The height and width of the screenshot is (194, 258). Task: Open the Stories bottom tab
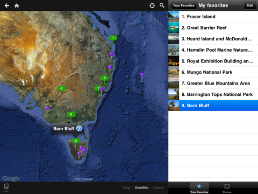(227, 188)
